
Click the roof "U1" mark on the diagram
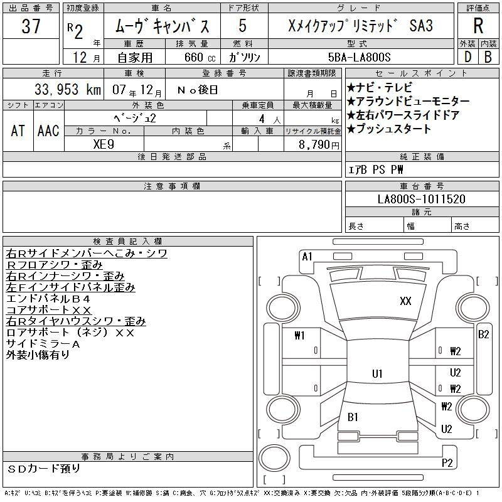click(377, 373)
